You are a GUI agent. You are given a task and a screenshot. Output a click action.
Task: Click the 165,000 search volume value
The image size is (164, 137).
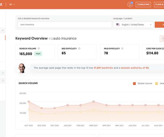pyautogui.click(x=26, y=54)
